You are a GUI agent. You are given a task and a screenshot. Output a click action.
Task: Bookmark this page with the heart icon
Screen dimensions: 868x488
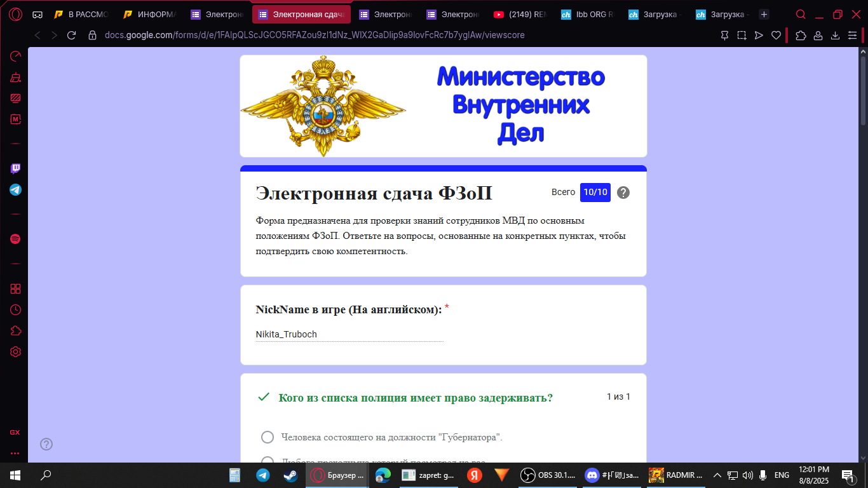pyautogui.click(x=776, y=36)
